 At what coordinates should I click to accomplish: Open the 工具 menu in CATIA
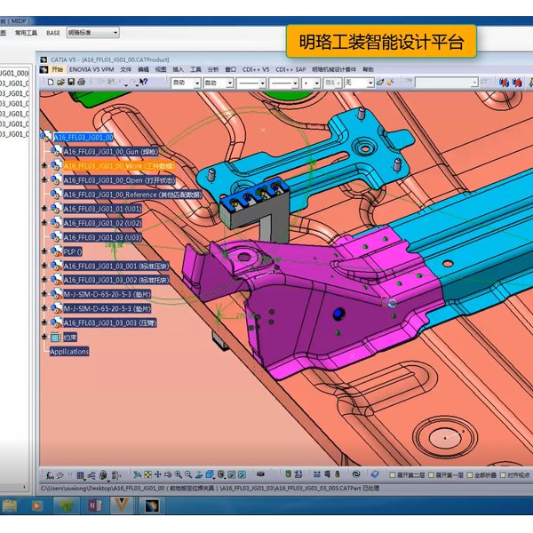(195, 69)
